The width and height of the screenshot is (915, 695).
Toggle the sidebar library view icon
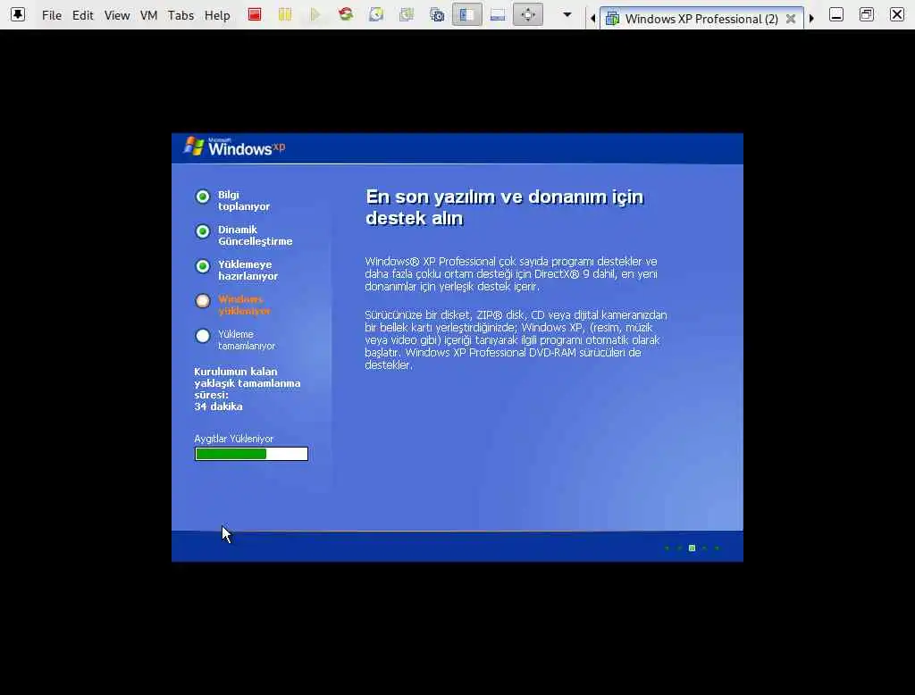tap(466, 14)
